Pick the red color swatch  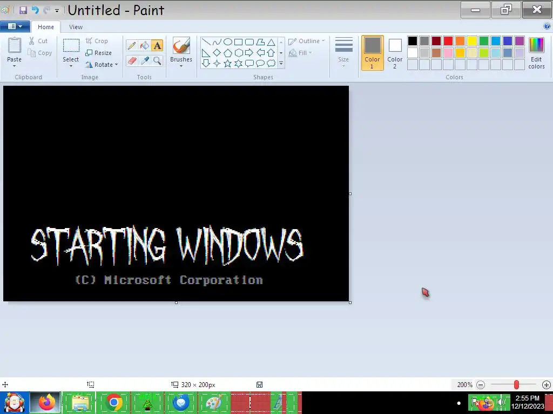[x=448, y=41]
